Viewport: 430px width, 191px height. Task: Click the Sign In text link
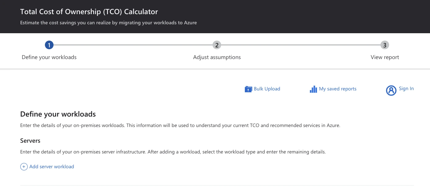[x=406, y=89]
